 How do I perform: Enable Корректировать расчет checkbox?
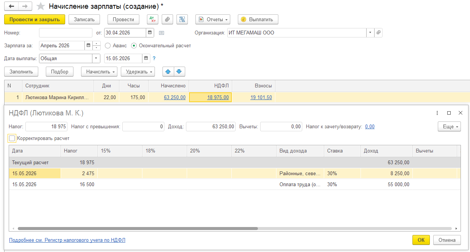[12, 138]
